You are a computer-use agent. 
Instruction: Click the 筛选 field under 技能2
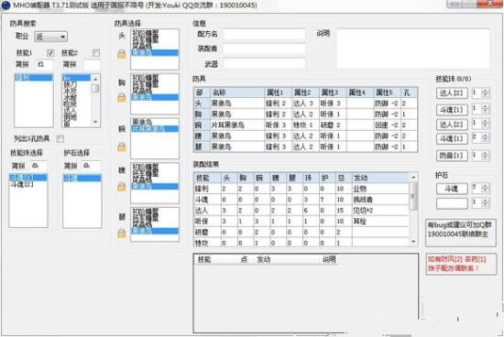(x=92, y=64)
